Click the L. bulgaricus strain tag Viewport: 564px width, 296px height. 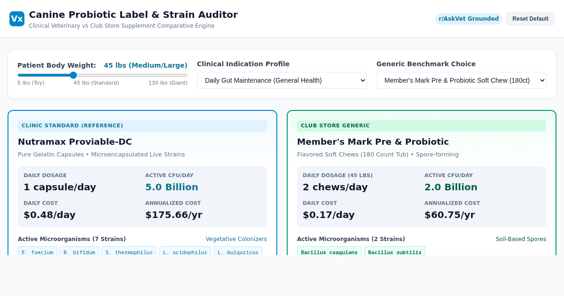tap(238, 252)
